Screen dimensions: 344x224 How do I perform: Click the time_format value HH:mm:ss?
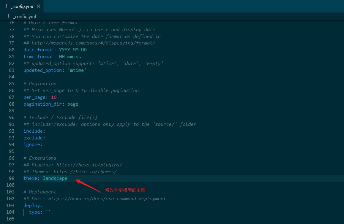click(70, 57)
